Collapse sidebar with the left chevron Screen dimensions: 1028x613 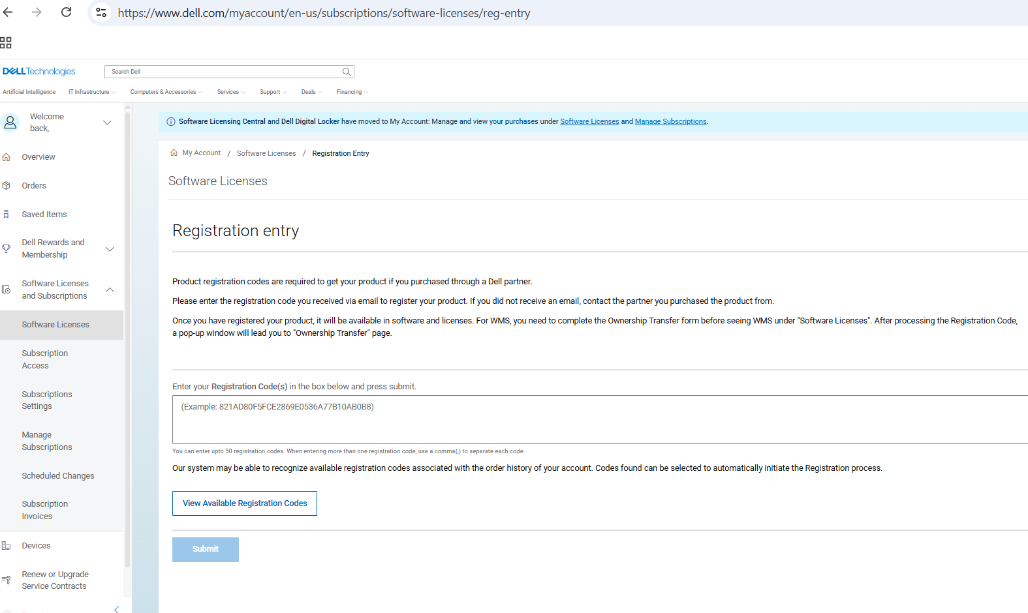coord(116,609)
